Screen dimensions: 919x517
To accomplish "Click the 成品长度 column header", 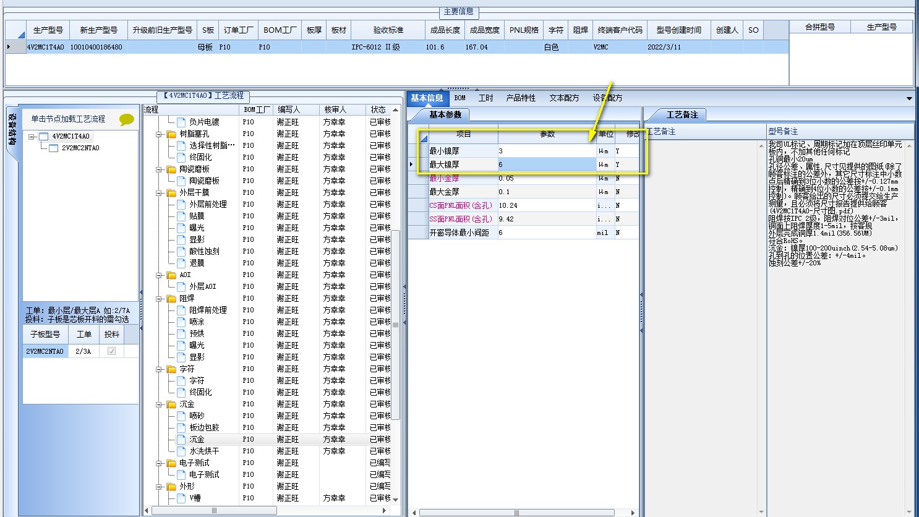I will 445,30.
